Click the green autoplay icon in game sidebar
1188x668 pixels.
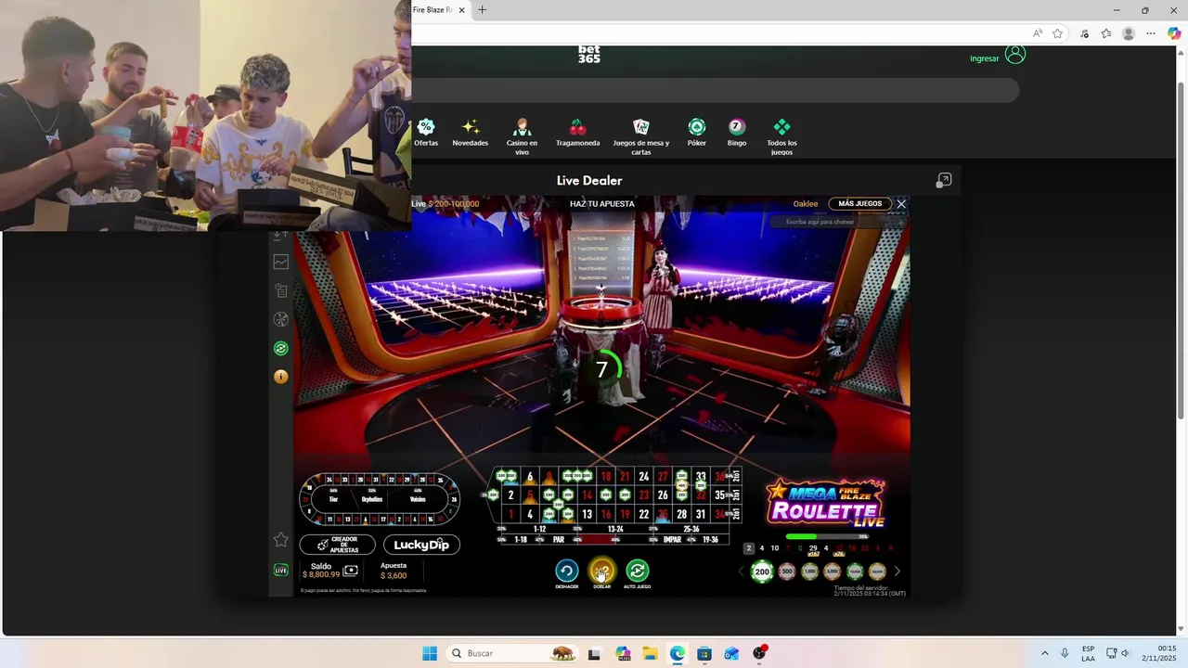point(281,348)
